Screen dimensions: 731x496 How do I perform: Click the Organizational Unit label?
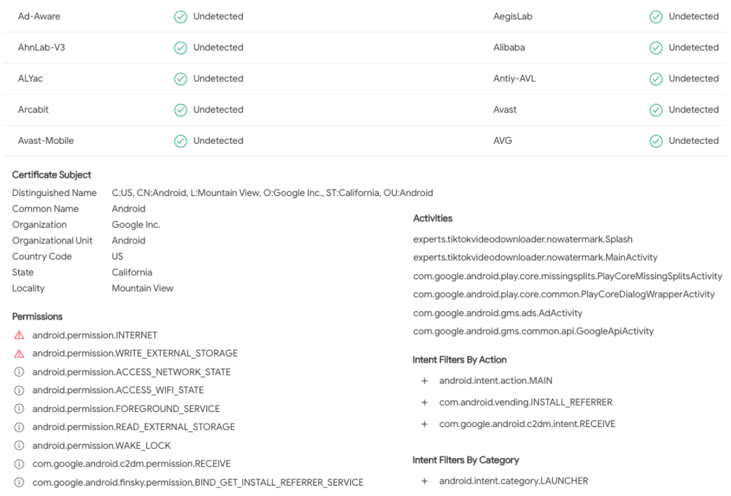[52, 241]
